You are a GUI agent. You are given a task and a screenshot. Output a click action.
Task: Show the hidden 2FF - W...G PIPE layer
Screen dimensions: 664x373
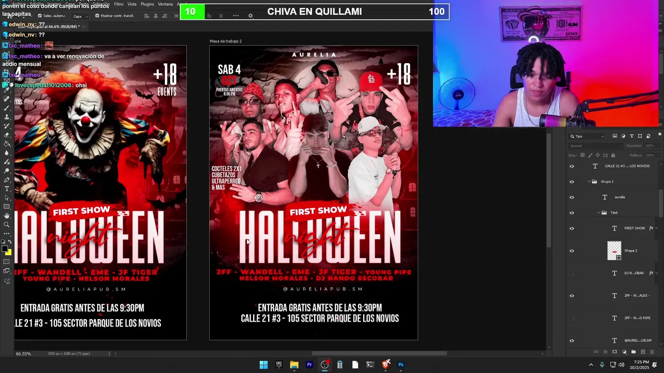pyautogui.click(x=572, y=318)
